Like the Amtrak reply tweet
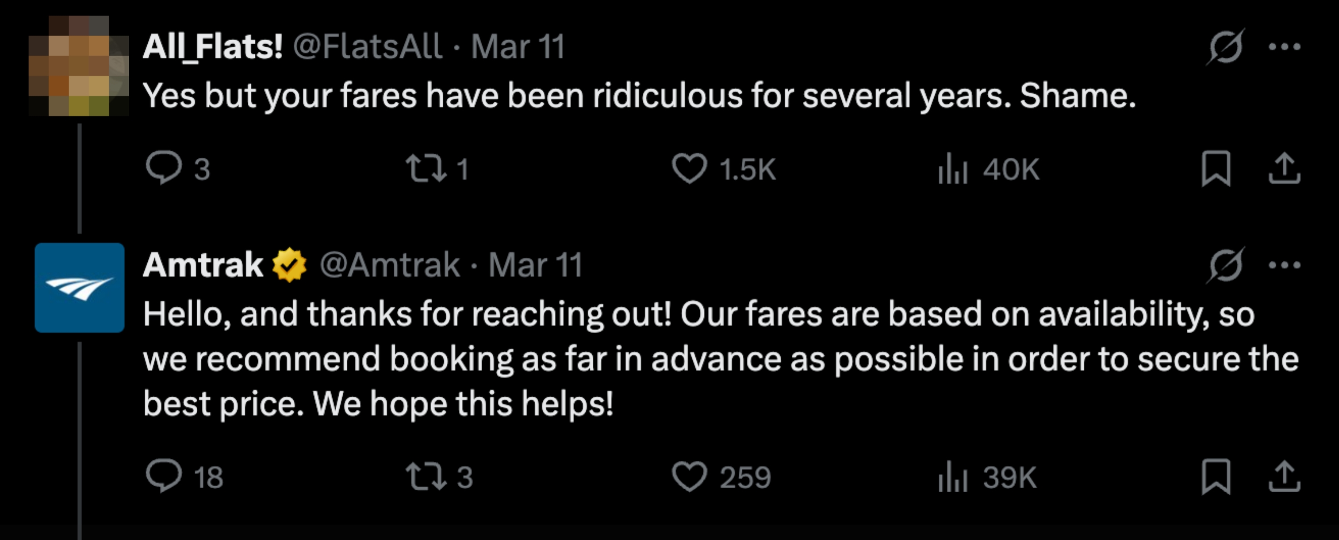The image size is (1339, 540). [x=689, y=477]
